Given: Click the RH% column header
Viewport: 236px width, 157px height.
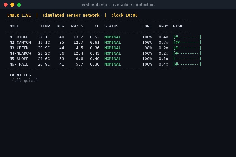Looking at the screenshot, I should pyautogui.click(x=60, y=26).
